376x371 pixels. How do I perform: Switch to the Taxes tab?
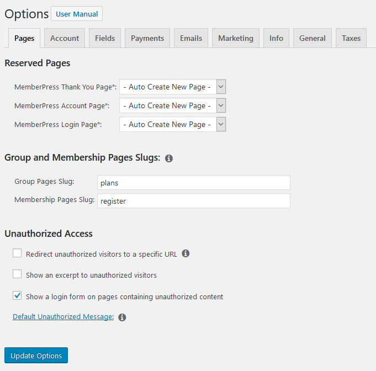pyautogui.click(x=351, y=38)
